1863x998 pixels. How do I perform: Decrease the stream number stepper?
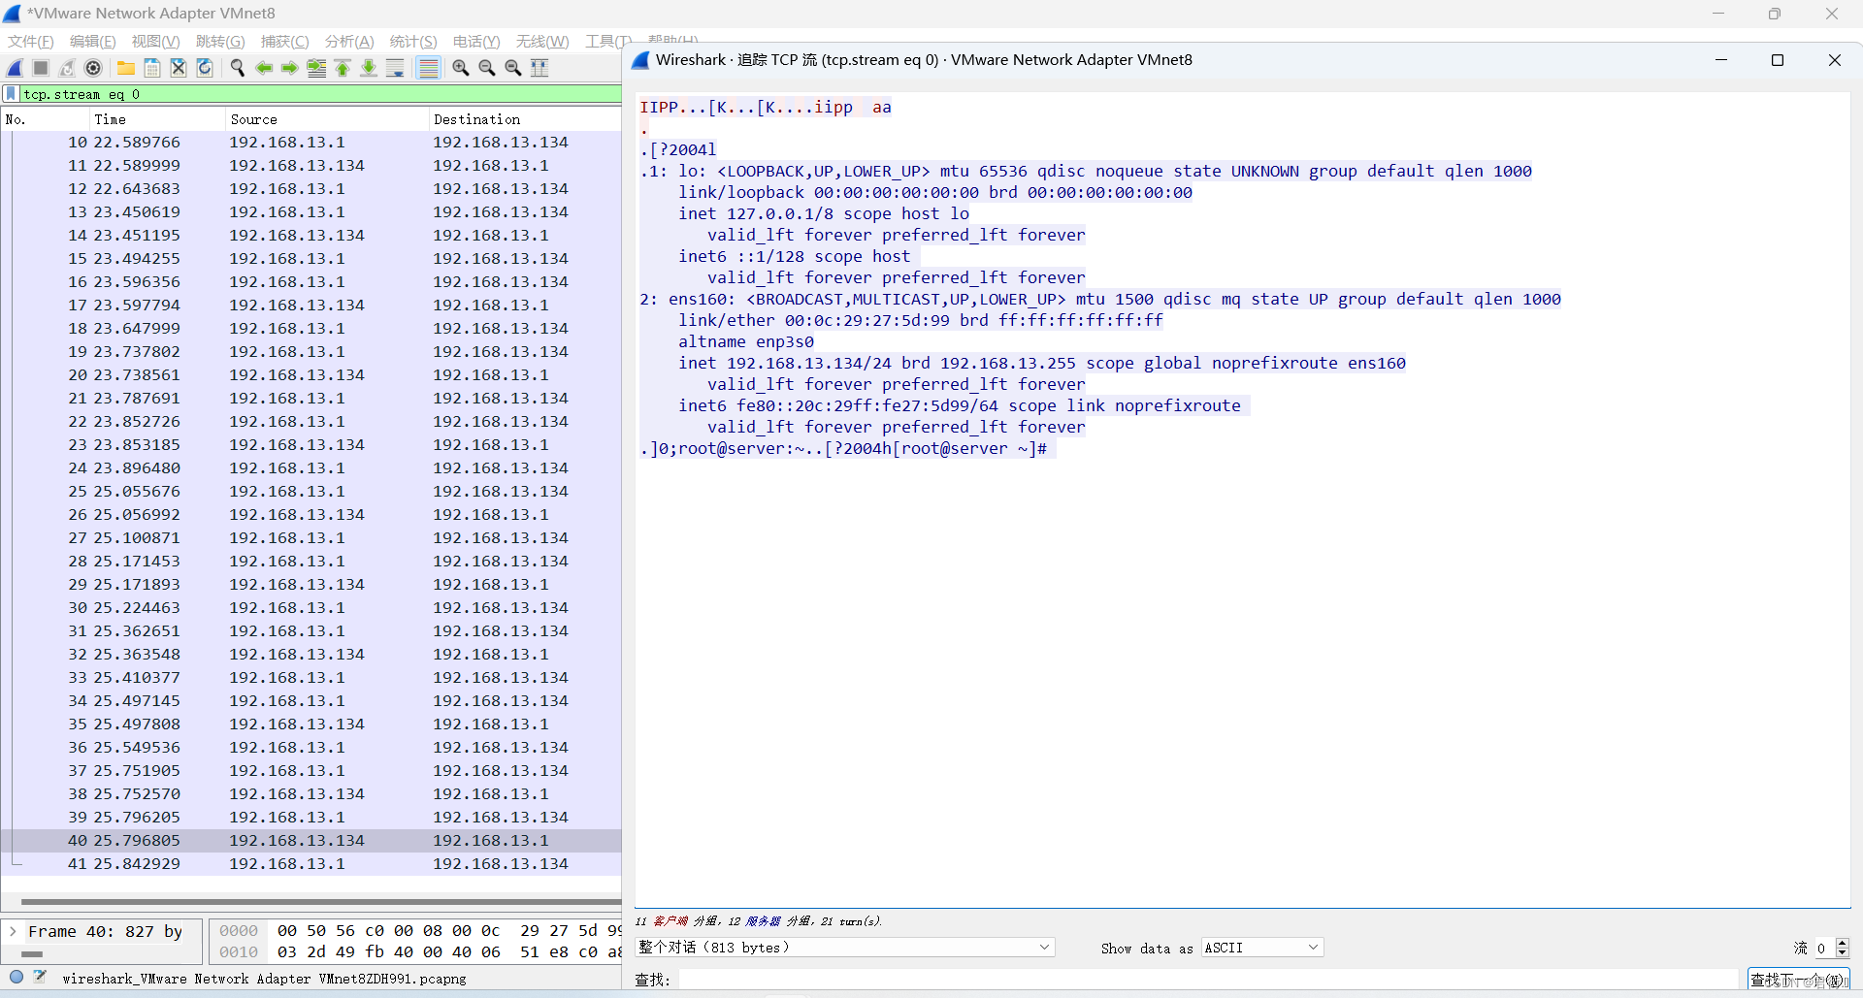click(1843, 952)
